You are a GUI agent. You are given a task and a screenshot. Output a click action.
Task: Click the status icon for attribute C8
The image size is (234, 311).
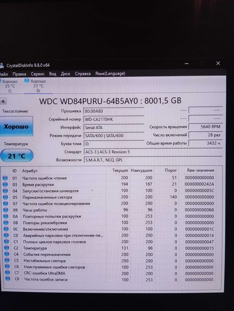click(8, 279)
